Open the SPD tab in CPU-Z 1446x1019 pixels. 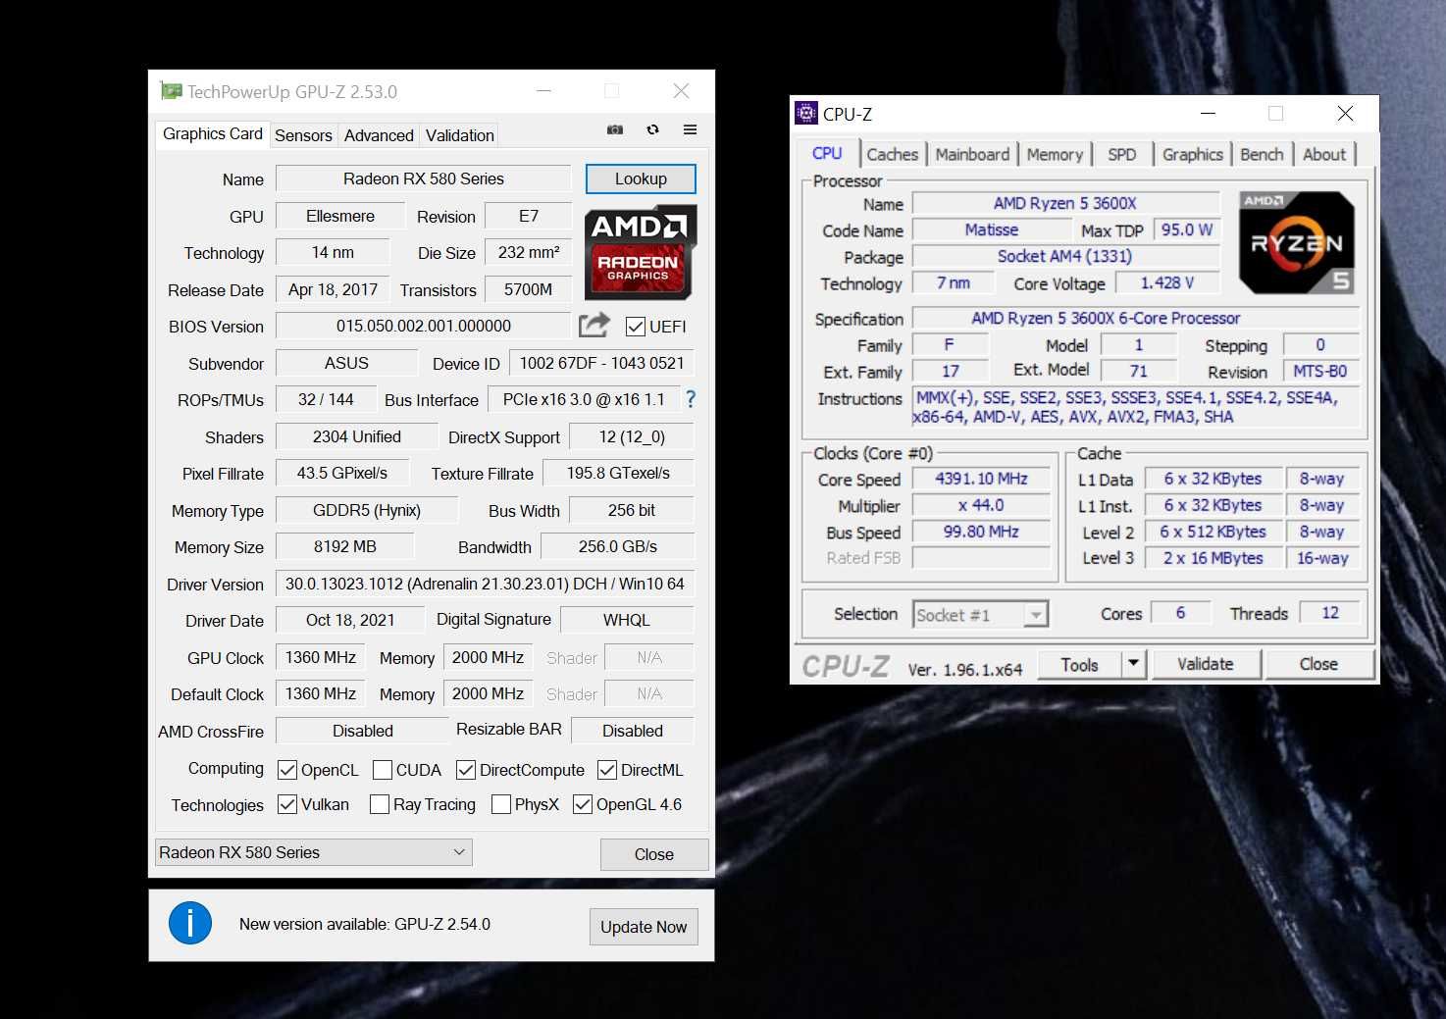coord(1121,154)
